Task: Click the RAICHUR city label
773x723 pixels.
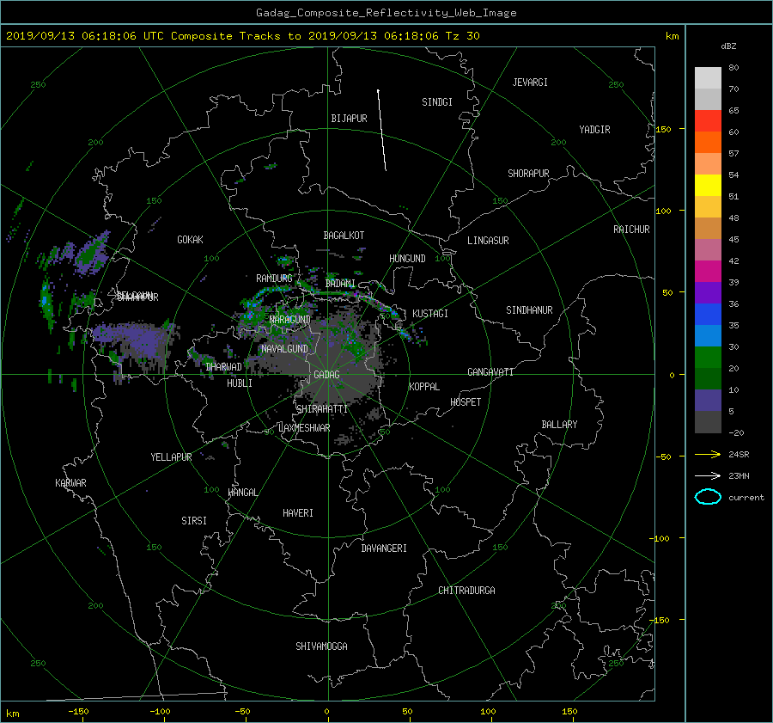Action: pos(631,230)
